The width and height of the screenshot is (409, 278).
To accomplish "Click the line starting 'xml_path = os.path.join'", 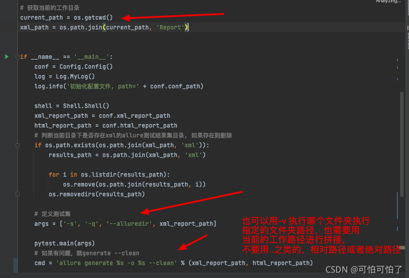I will tap(104, 27).
